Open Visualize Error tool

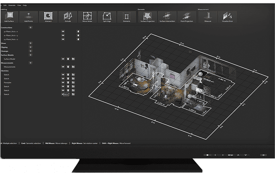(x=227, y=17)
